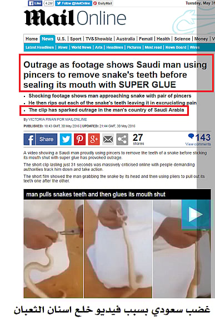Open the Science section
Image resolution: width=215 pixels, height=321 pixels.
pyautogui.click(x=182, y=39)
